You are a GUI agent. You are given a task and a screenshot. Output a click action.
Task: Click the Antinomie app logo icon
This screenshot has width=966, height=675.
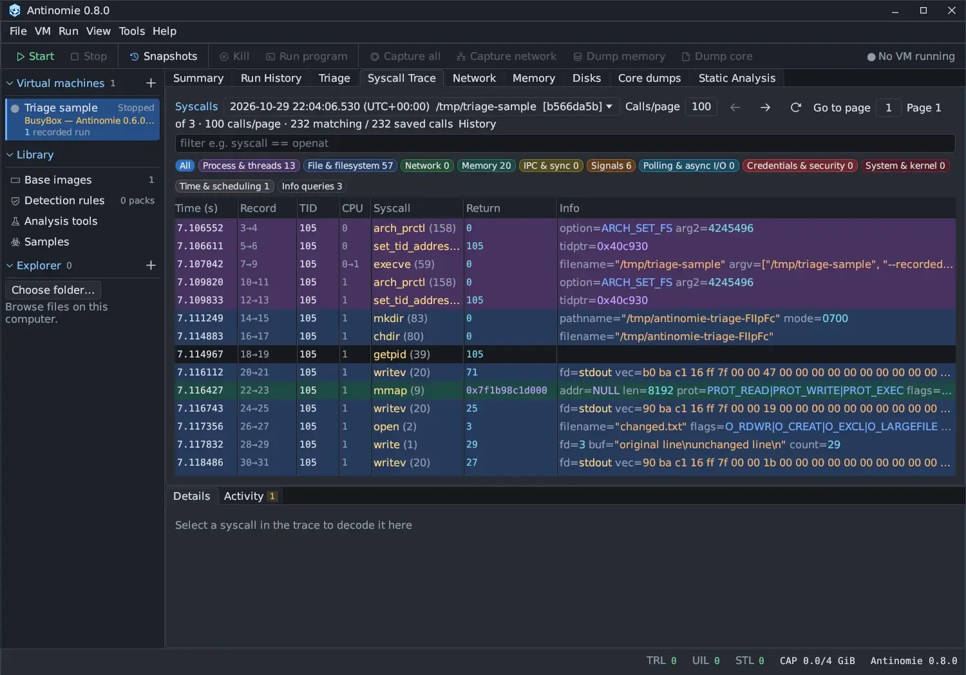click(x=14, y=10)
